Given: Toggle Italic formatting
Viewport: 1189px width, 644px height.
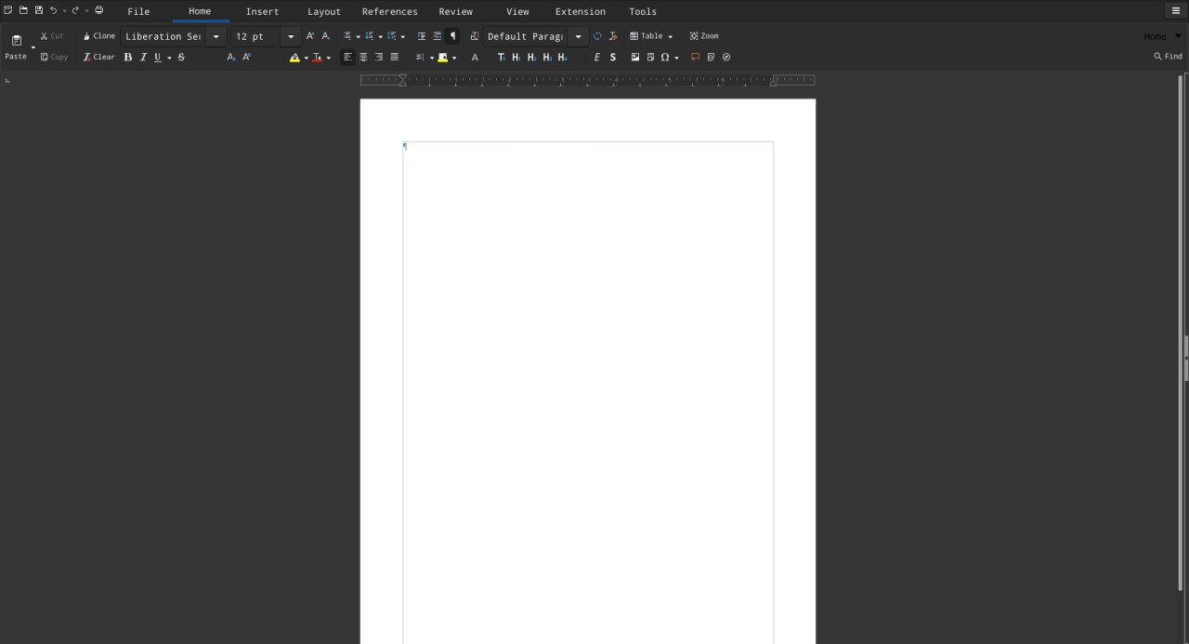Looking at the screenshot, I should pos(143,58).
